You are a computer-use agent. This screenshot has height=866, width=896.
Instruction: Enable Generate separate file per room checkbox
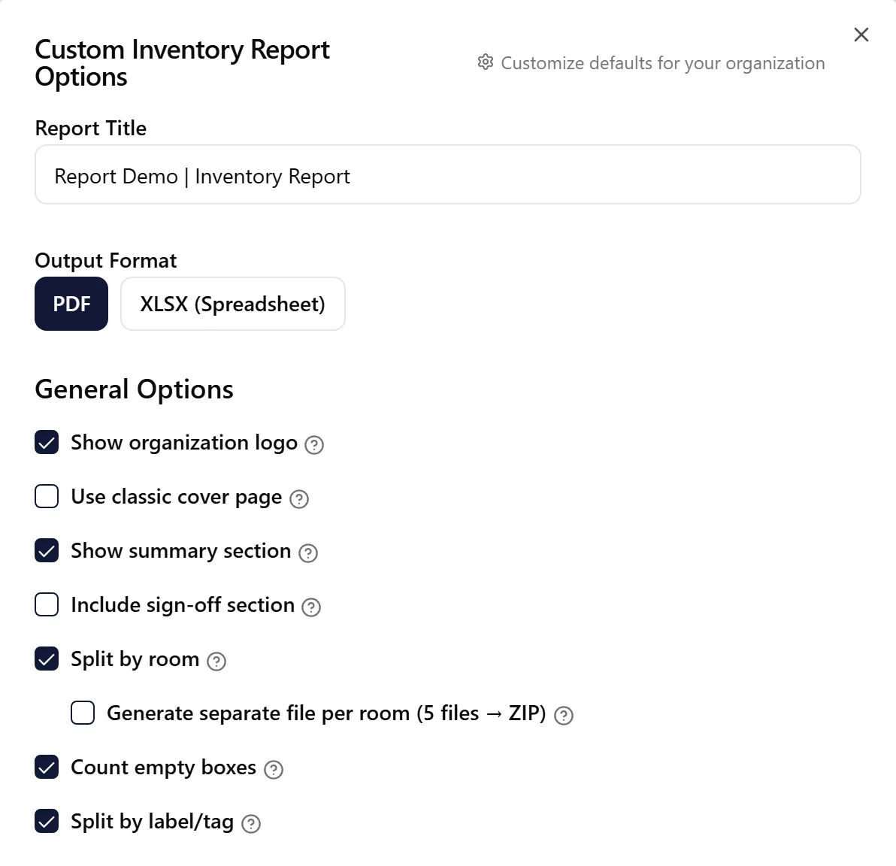83,713
